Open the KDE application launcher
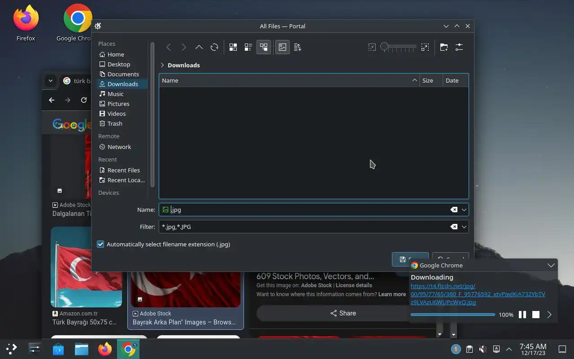Image resolution: width=574 pixels, height=359 pixels. [11, 348]
